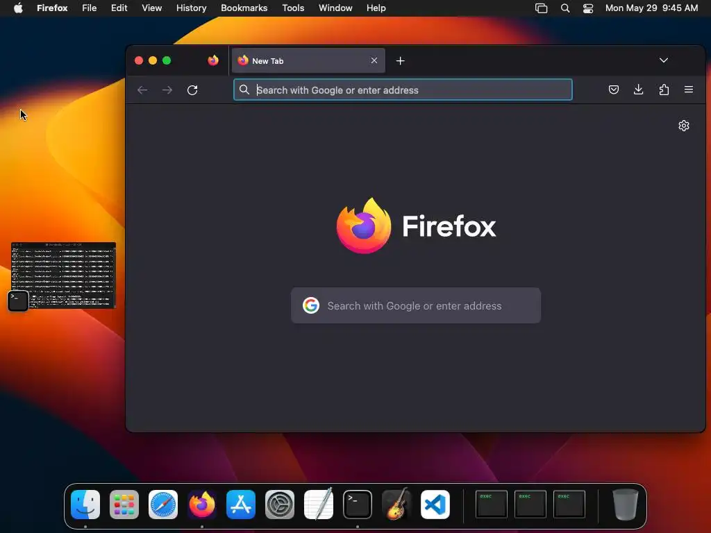Image resolution: width=711 pixels, height=533 pixels.
Task: Open the Save to Pocket icon
Action: coord(614,90)
